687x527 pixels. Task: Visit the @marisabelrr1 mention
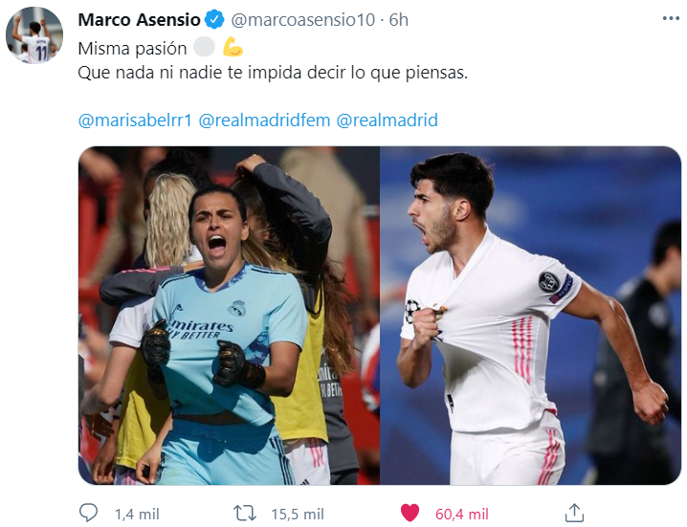pos(135,120)
